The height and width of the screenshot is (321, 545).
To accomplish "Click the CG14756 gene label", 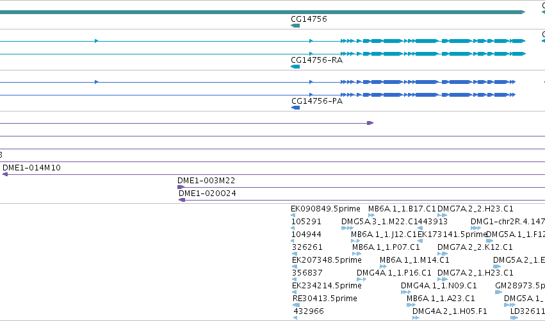I will click(x=309, y=19).
